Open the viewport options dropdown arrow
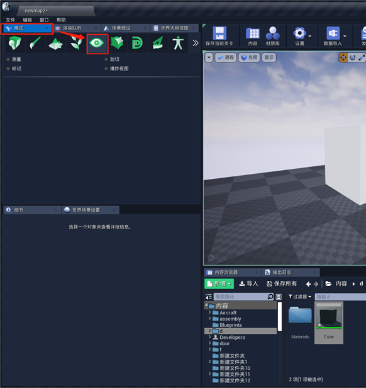Image resolution: width=366 pixels, height=388 pixels. [209, 58]
